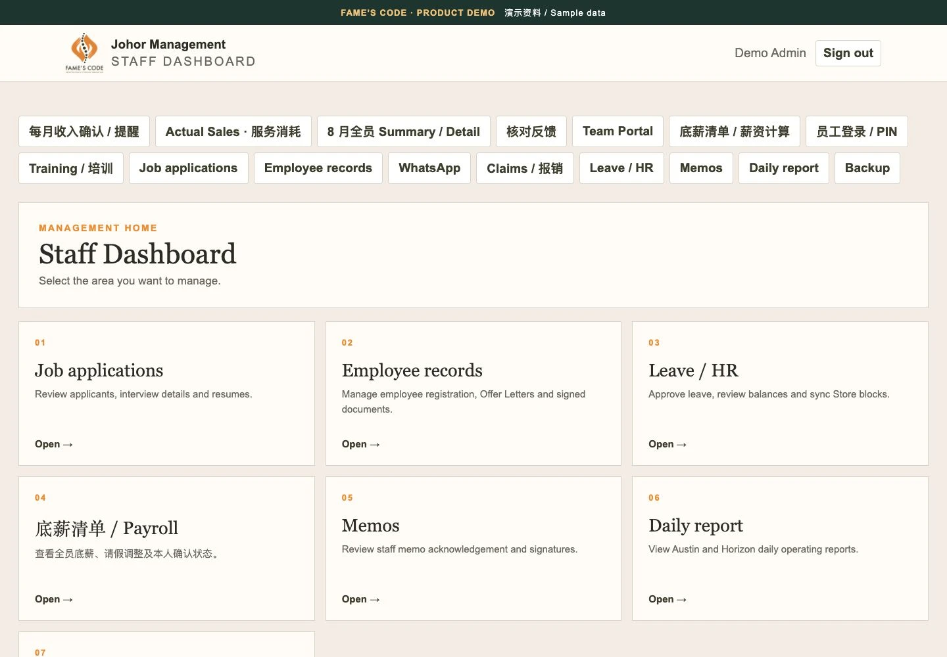Select Memos in the navigation bar

(701, 168)
